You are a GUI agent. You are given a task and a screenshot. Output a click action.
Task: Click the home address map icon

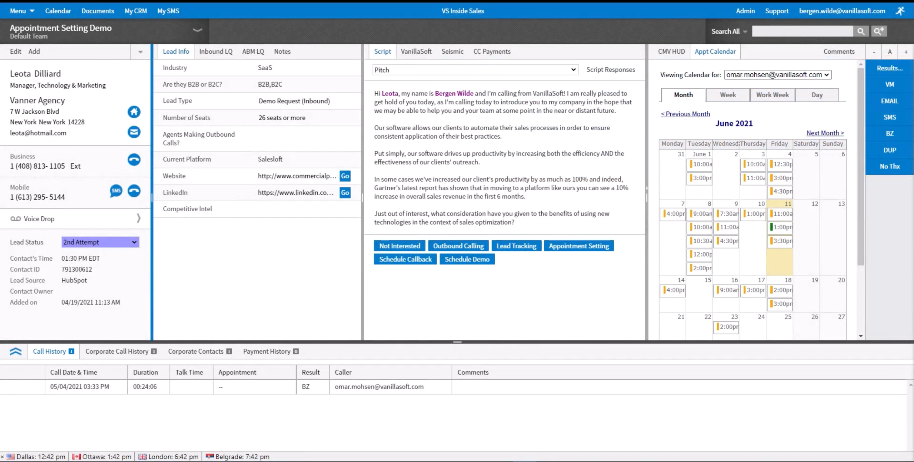click(x=134, y=112)
